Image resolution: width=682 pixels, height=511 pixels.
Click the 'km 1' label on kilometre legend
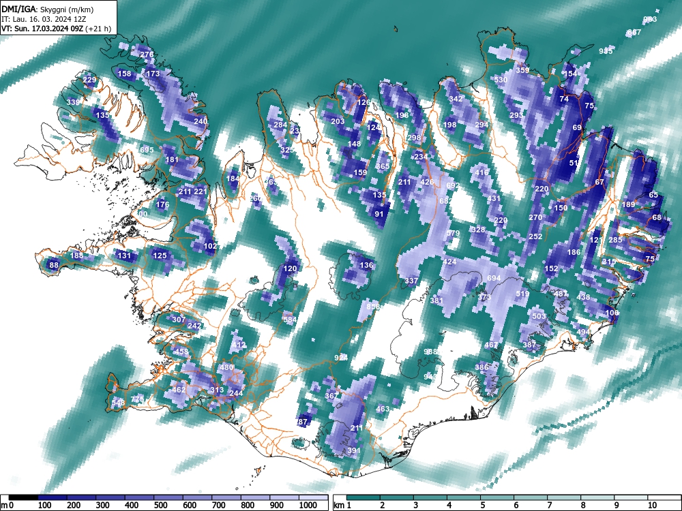point(343,506)
